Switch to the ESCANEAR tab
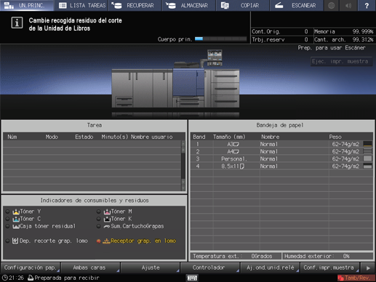The width and height of the screenshot is (376, 282). click(296, 5)
